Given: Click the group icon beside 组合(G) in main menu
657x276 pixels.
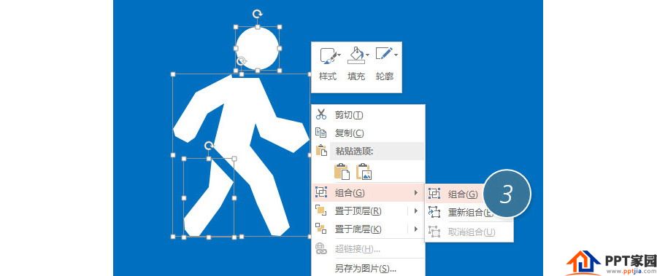Looking at the screenshot, I should click(321, 192).
